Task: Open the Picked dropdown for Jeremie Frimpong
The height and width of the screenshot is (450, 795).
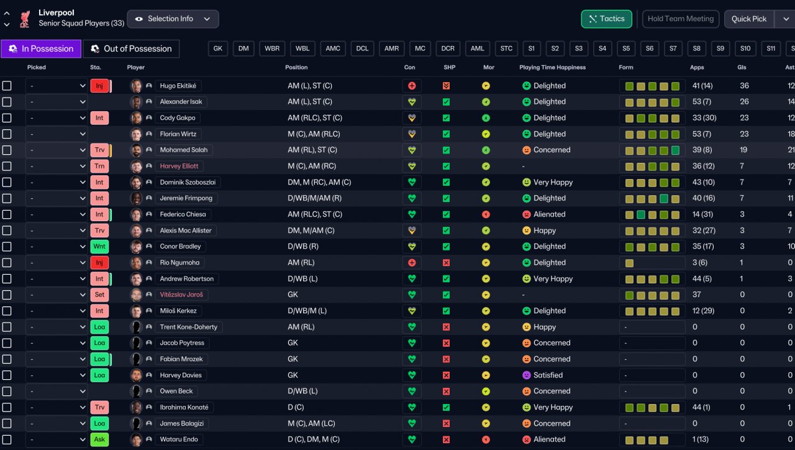Action: click(x=57, y=198)
